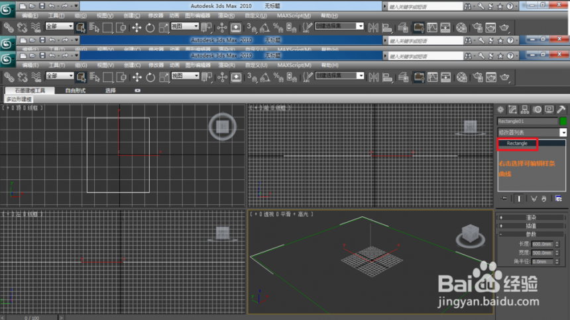Open Curve Editor in front window toolbar
The width and height of the screenshot is (570, 320).
click(x=433, y=77)
